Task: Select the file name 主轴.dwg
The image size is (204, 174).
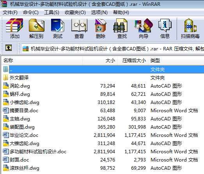Action: pos(20,119)
